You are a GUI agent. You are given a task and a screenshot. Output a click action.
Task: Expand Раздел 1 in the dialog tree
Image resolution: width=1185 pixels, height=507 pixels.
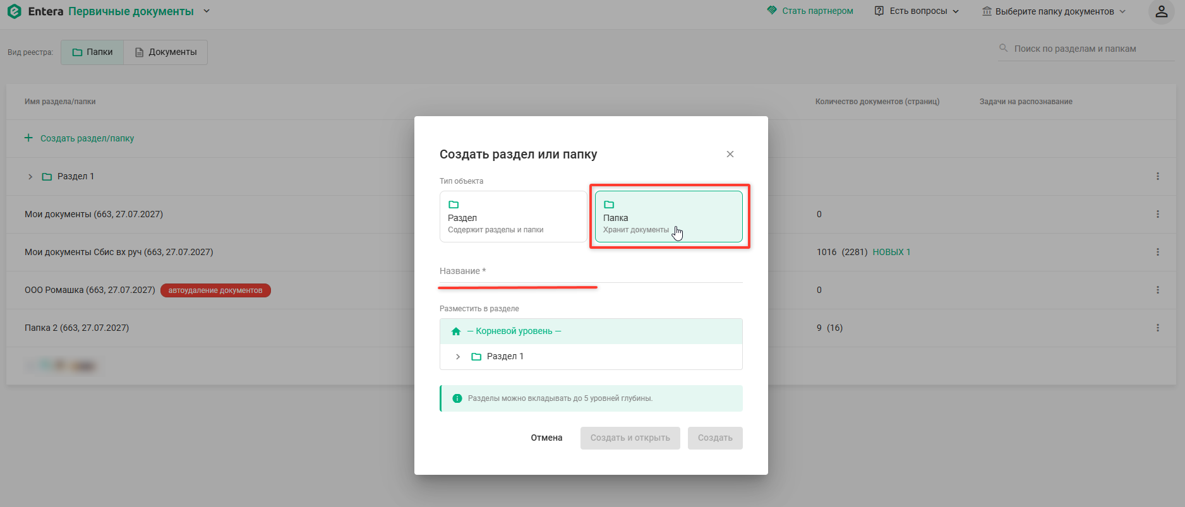458,357
